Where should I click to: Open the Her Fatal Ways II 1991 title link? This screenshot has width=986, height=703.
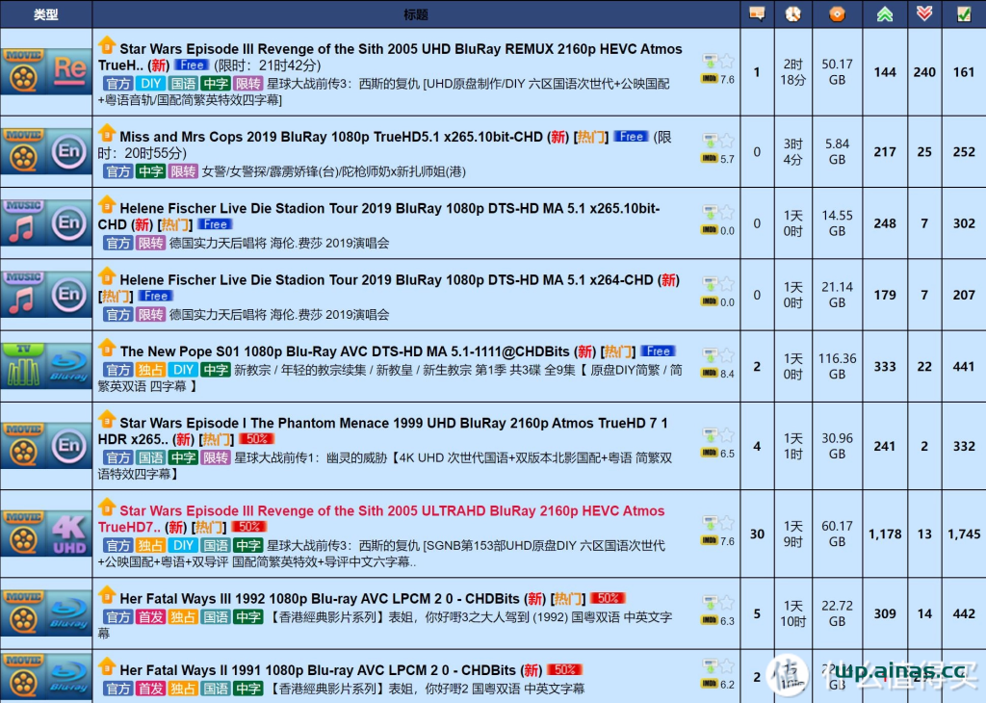pyautogui.click(x=318, y=670)
